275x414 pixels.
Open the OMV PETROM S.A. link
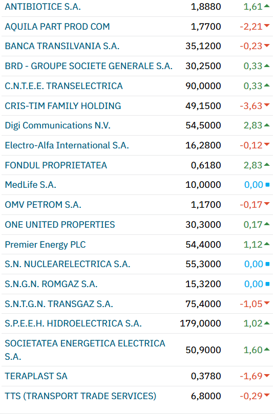[x=43, y=205]
